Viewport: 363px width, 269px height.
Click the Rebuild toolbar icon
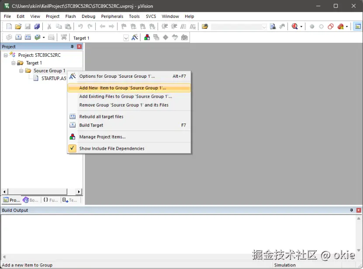tap(28, 37)
